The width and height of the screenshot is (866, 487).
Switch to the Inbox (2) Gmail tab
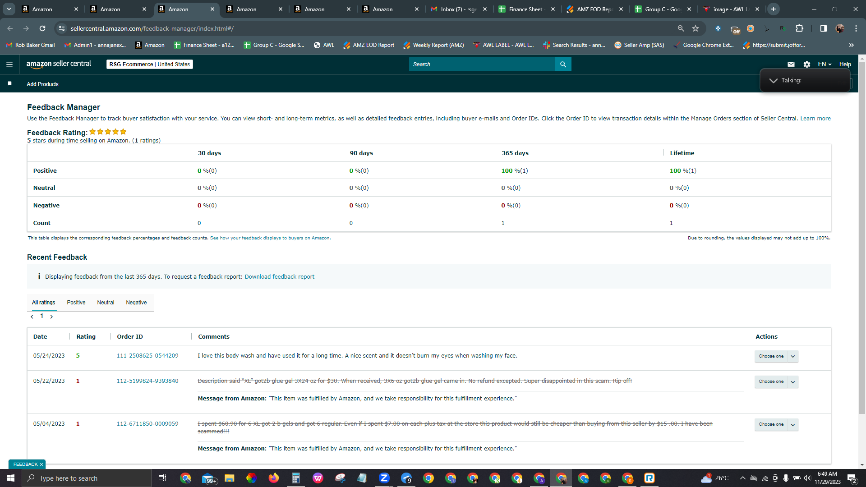tap(459, 9)
